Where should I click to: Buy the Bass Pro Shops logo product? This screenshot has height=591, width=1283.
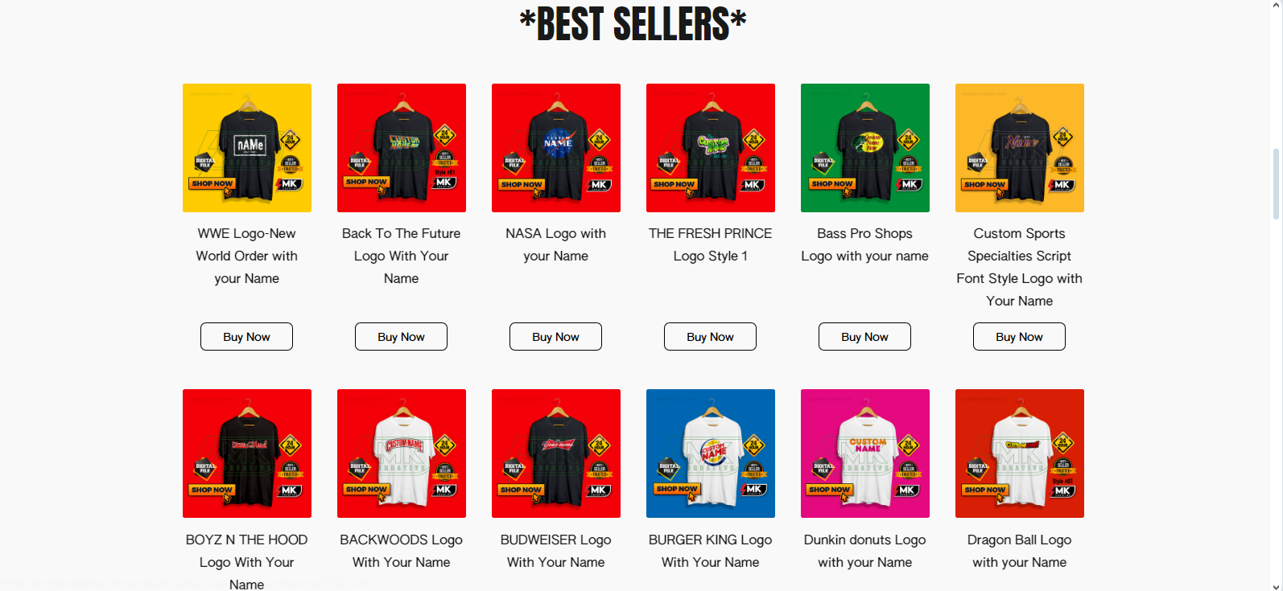pyautogui.click(x=864, y=337)
